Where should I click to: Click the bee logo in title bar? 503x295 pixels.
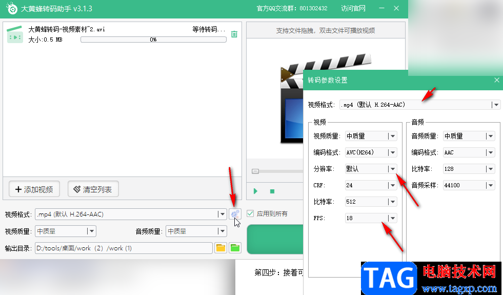12,8
